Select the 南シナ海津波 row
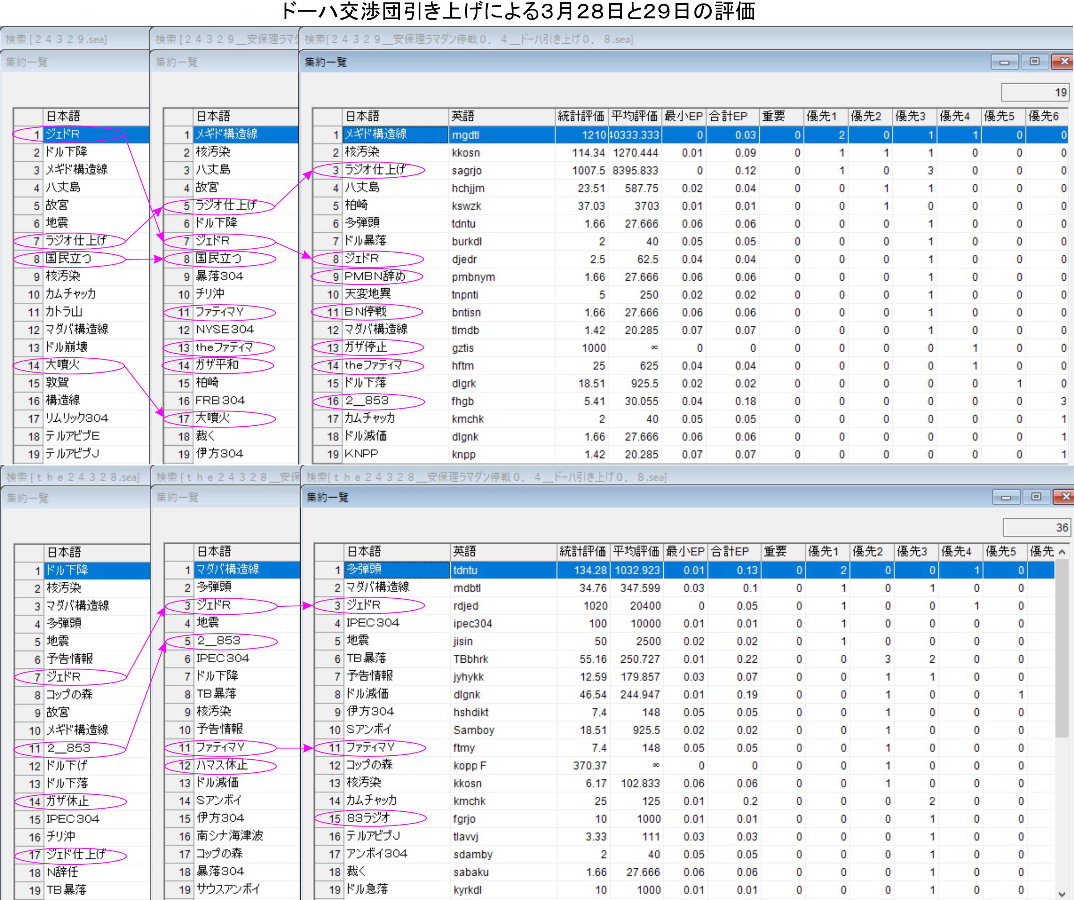 (233, 836)
